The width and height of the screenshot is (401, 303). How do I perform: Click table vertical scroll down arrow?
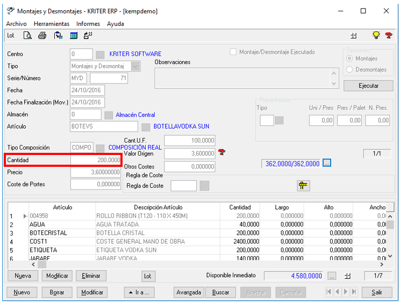pos(390,256)
